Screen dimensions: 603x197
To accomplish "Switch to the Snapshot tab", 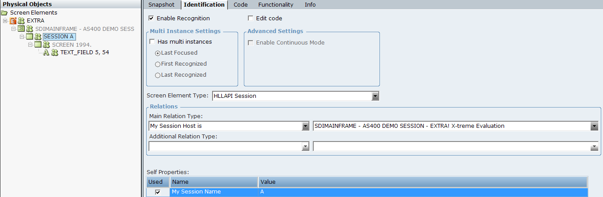I will 161,5.
